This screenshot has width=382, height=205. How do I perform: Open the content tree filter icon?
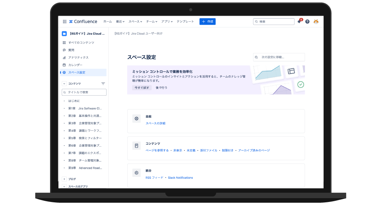[x=103, y=83]
